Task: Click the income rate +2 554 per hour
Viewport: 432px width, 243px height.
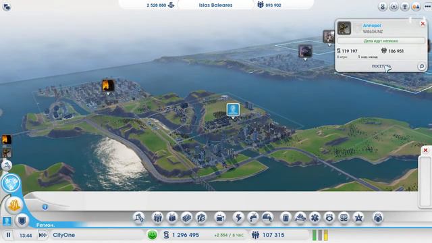Action: (x=229, y=236)
